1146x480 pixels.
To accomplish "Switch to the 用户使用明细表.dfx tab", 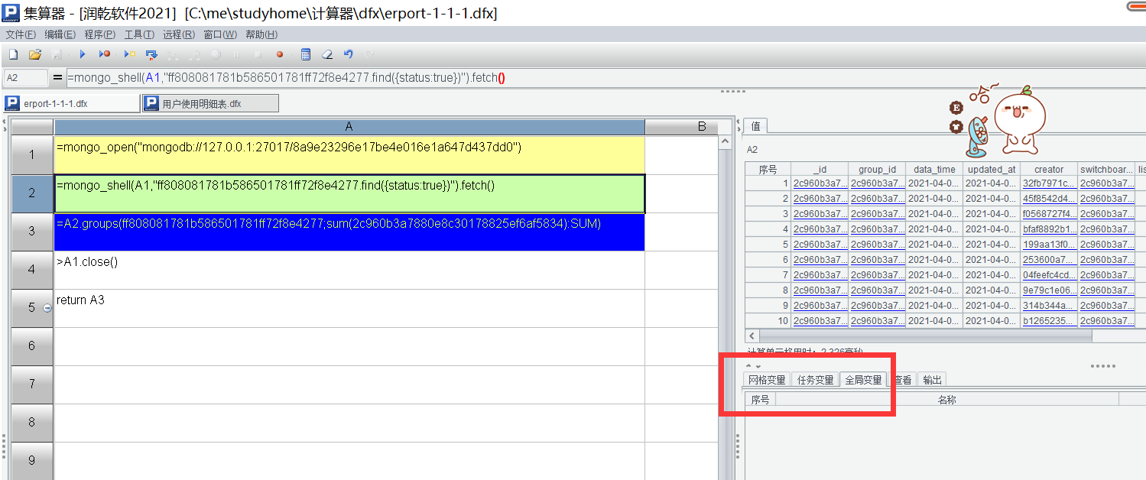I will 209,103.
